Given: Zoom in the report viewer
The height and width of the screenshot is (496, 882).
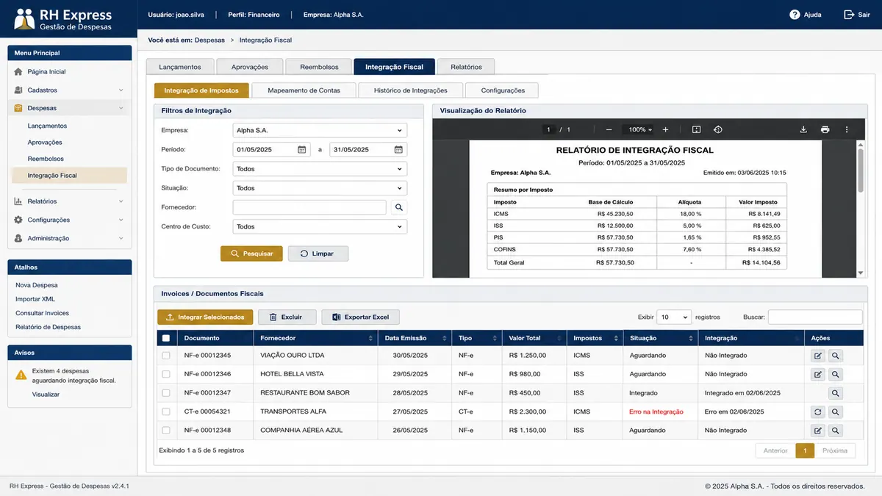Looking at the screenshot, I should (x=665, y=129).
